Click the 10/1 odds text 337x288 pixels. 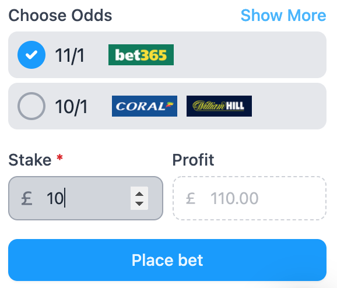(x=71, y=107)
